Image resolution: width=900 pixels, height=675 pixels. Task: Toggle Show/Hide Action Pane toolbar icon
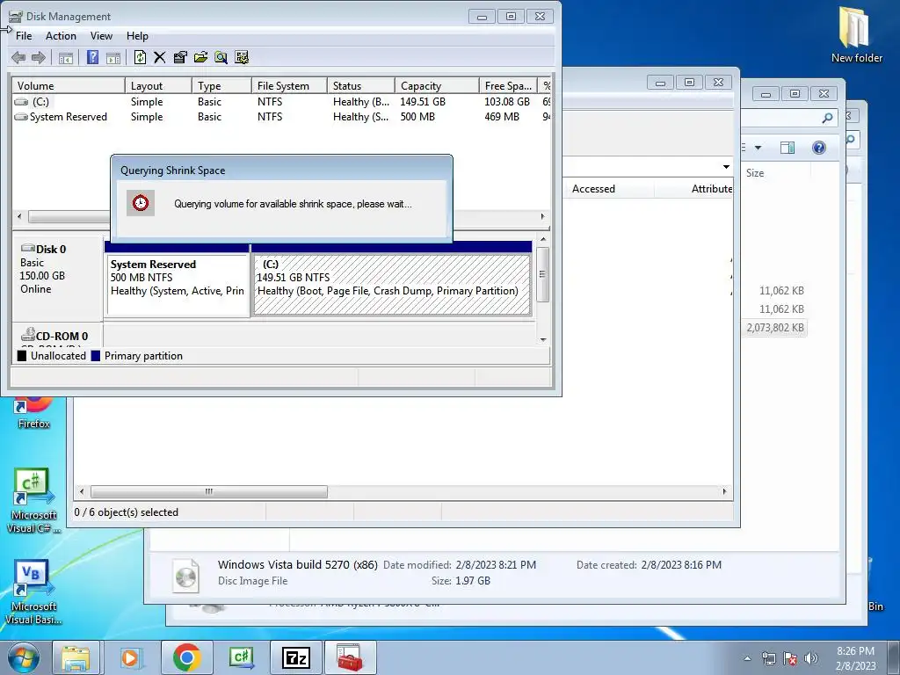(x=113, y=57)
